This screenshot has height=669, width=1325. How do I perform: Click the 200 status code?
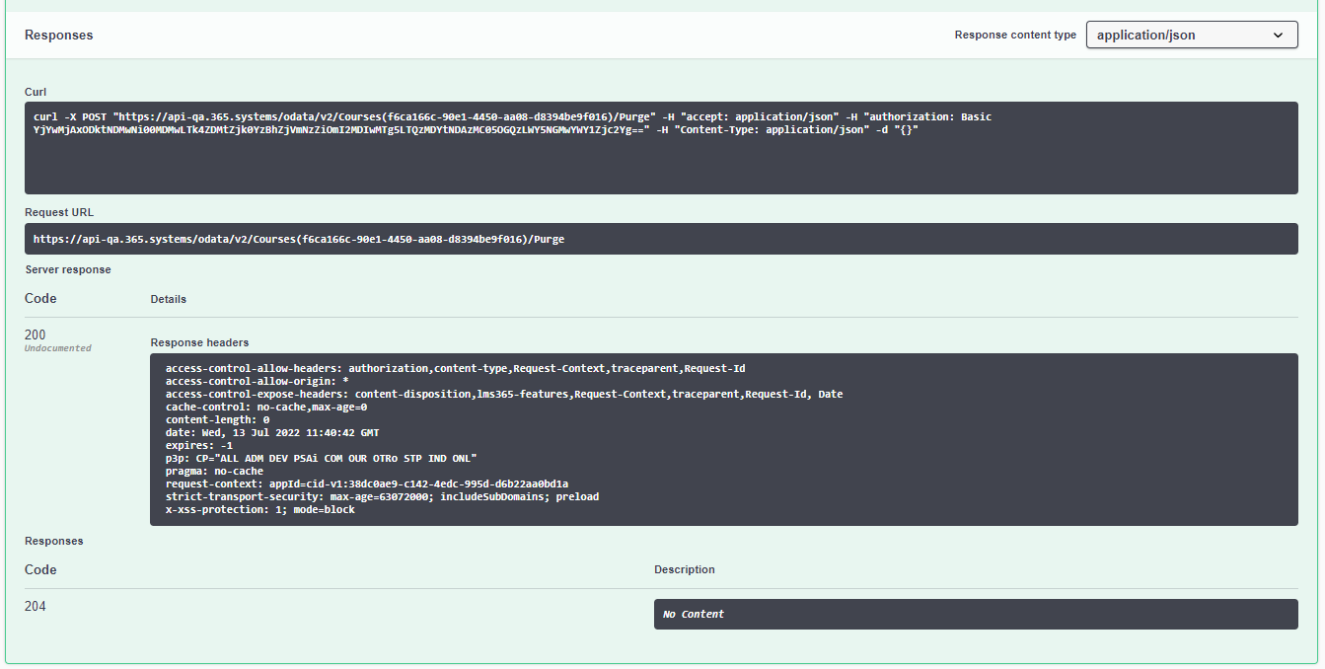click(36, 334)
